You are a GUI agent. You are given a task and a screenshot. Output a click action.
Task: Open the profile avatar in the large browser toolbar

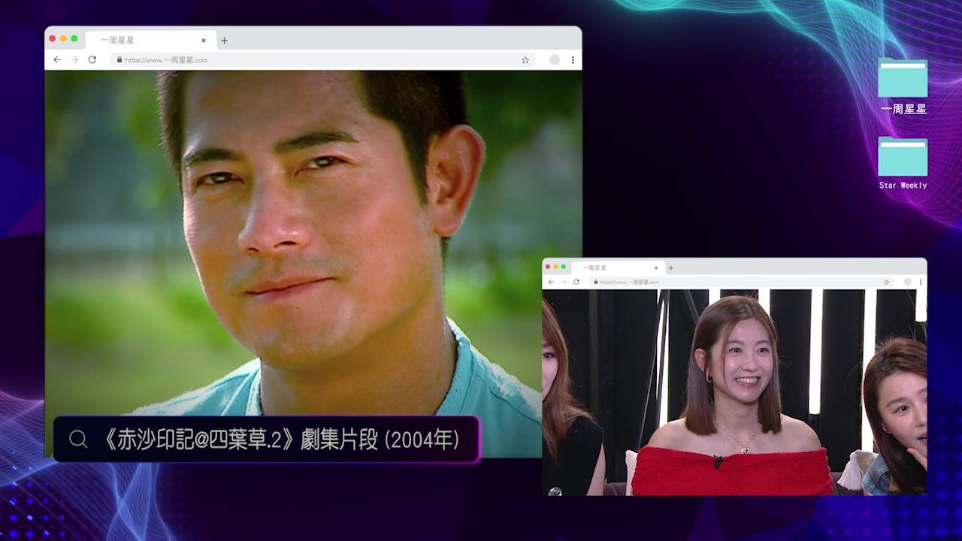coord(555,60)
